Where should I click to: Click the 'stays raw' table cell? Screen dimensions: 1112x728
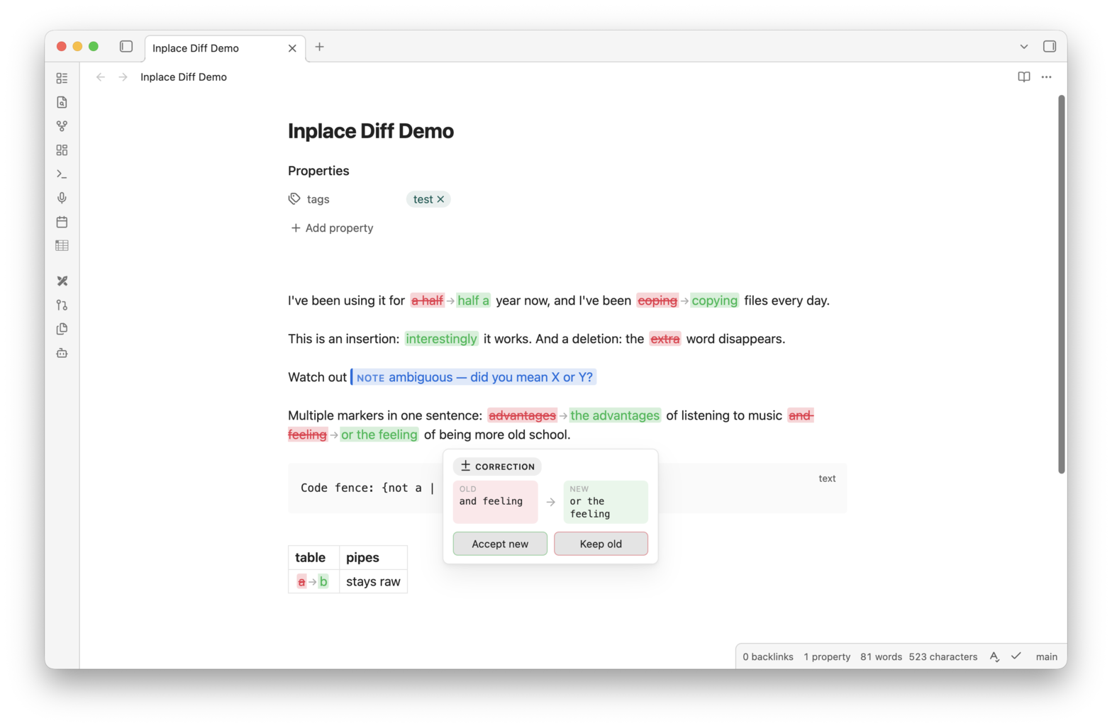click(373, 581)
